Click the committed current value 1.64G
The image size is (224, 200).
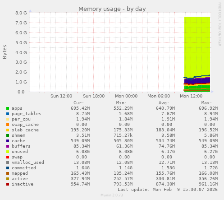click(83, 168)
